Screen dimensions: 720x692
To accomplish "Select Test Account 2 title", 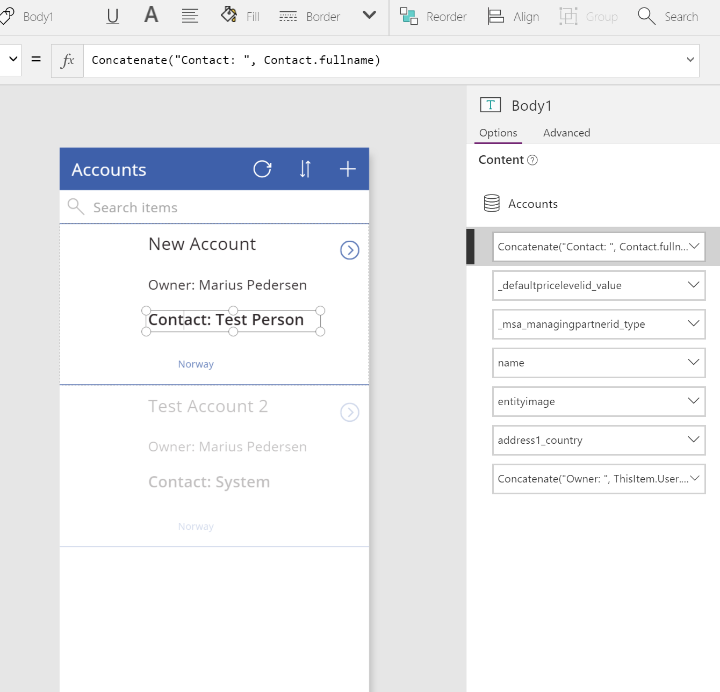I will click(x=208, y=406).
